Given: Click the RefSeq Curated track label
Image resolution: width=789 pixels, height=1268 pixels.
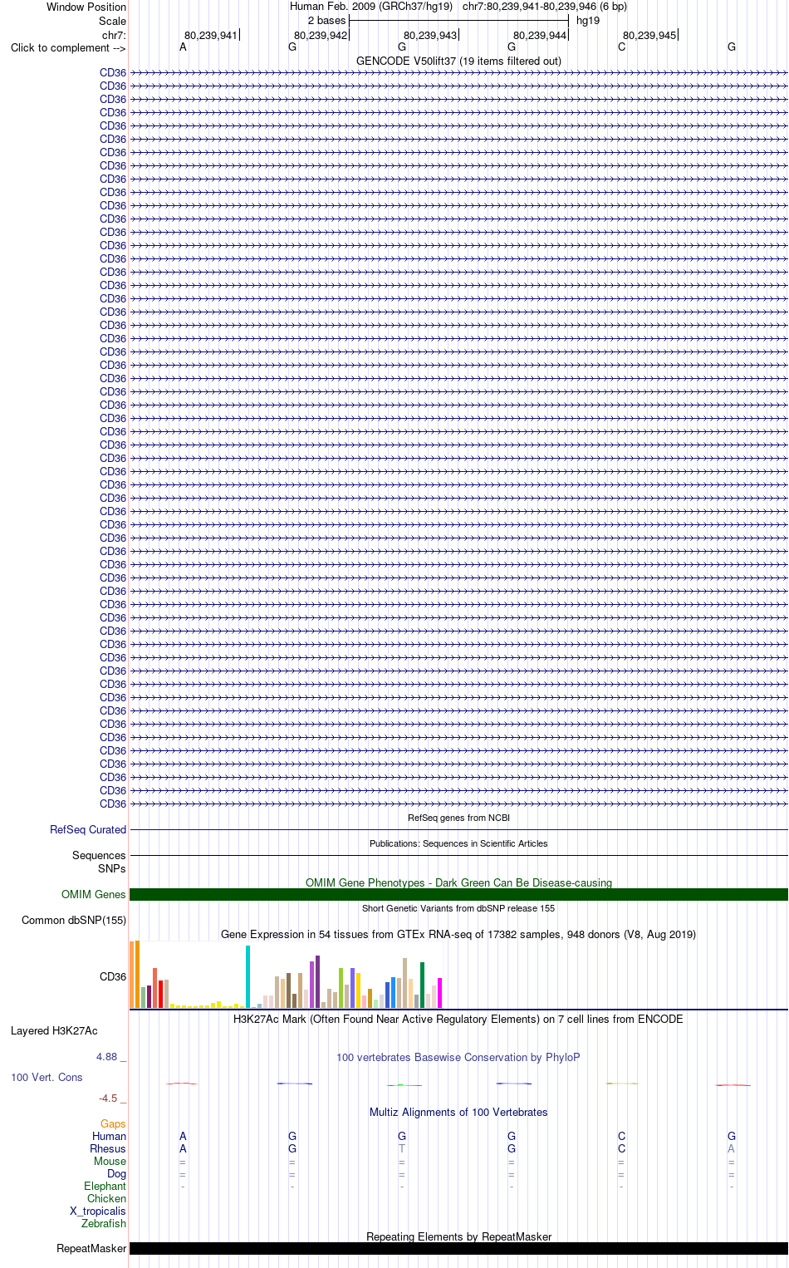Looking at the screenshot, I should click(x=88, y=829).
